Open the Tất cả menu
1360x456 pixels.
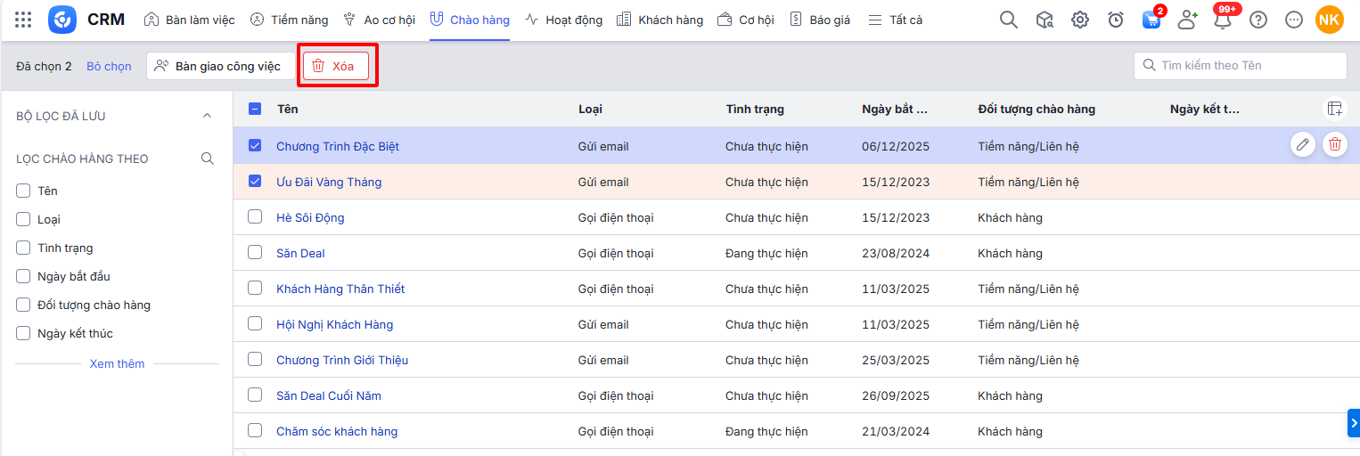[896, 20]
